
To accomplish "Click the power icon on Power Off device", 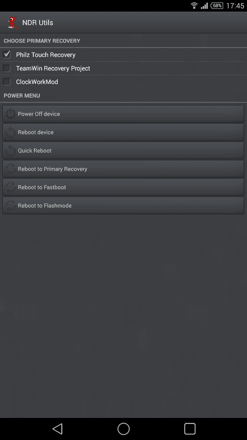I will click(11, 114).
